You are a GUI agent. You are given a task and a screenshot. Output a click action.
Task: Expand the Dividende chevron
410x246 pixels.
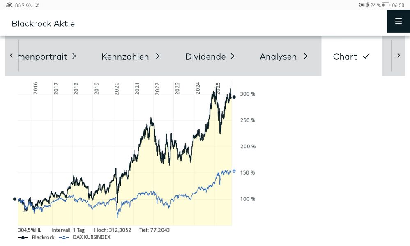point(233,56)
